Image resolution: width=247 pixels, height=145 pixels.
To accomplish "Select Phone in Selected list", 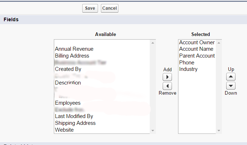I will click(x=187, y=63).
